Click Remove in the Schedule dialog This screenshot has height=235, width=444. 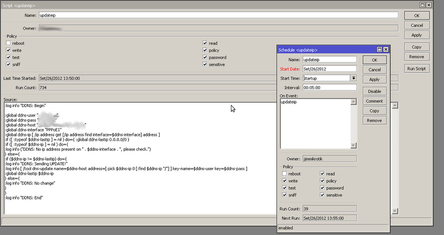point(375,120)
